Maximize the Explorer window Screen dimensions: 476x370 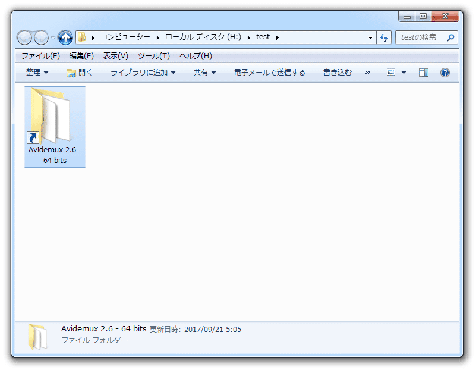(x=423, y=16)
